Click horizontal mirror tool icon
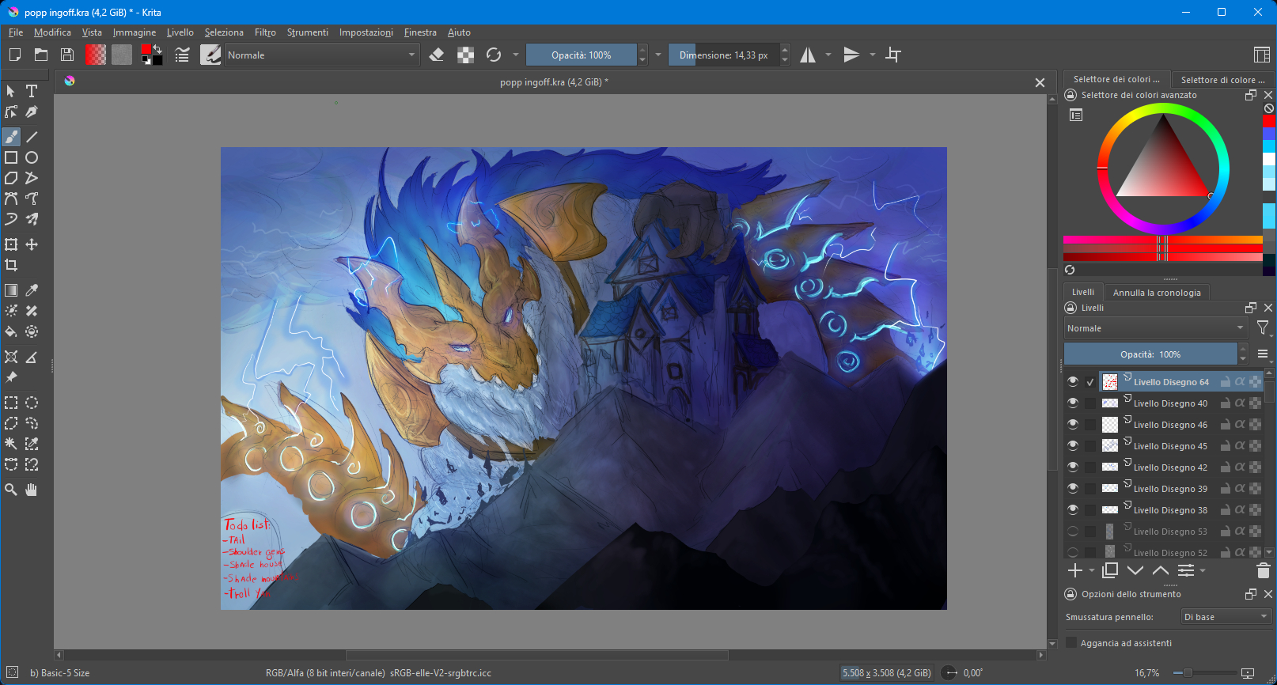The height and width of the screenshot is (685, 1277). 807,55
